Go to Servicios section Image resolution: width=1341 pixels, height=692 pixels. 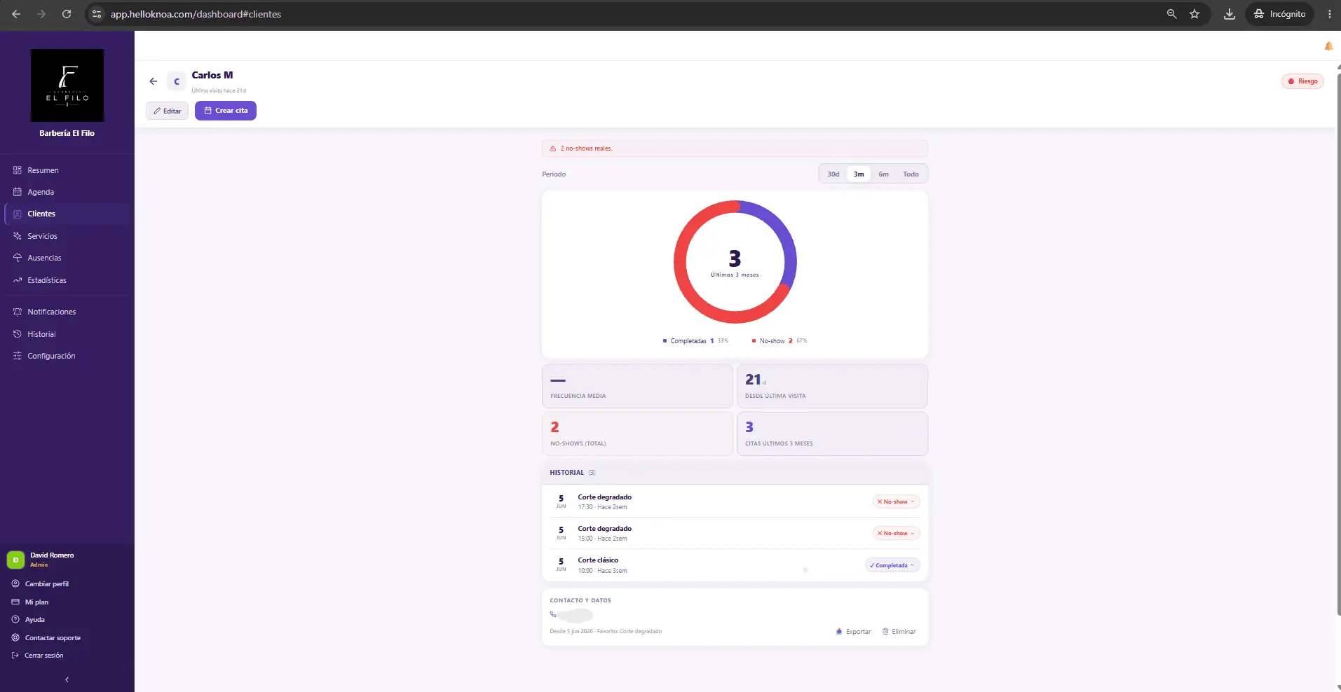[x=67, y=236]
